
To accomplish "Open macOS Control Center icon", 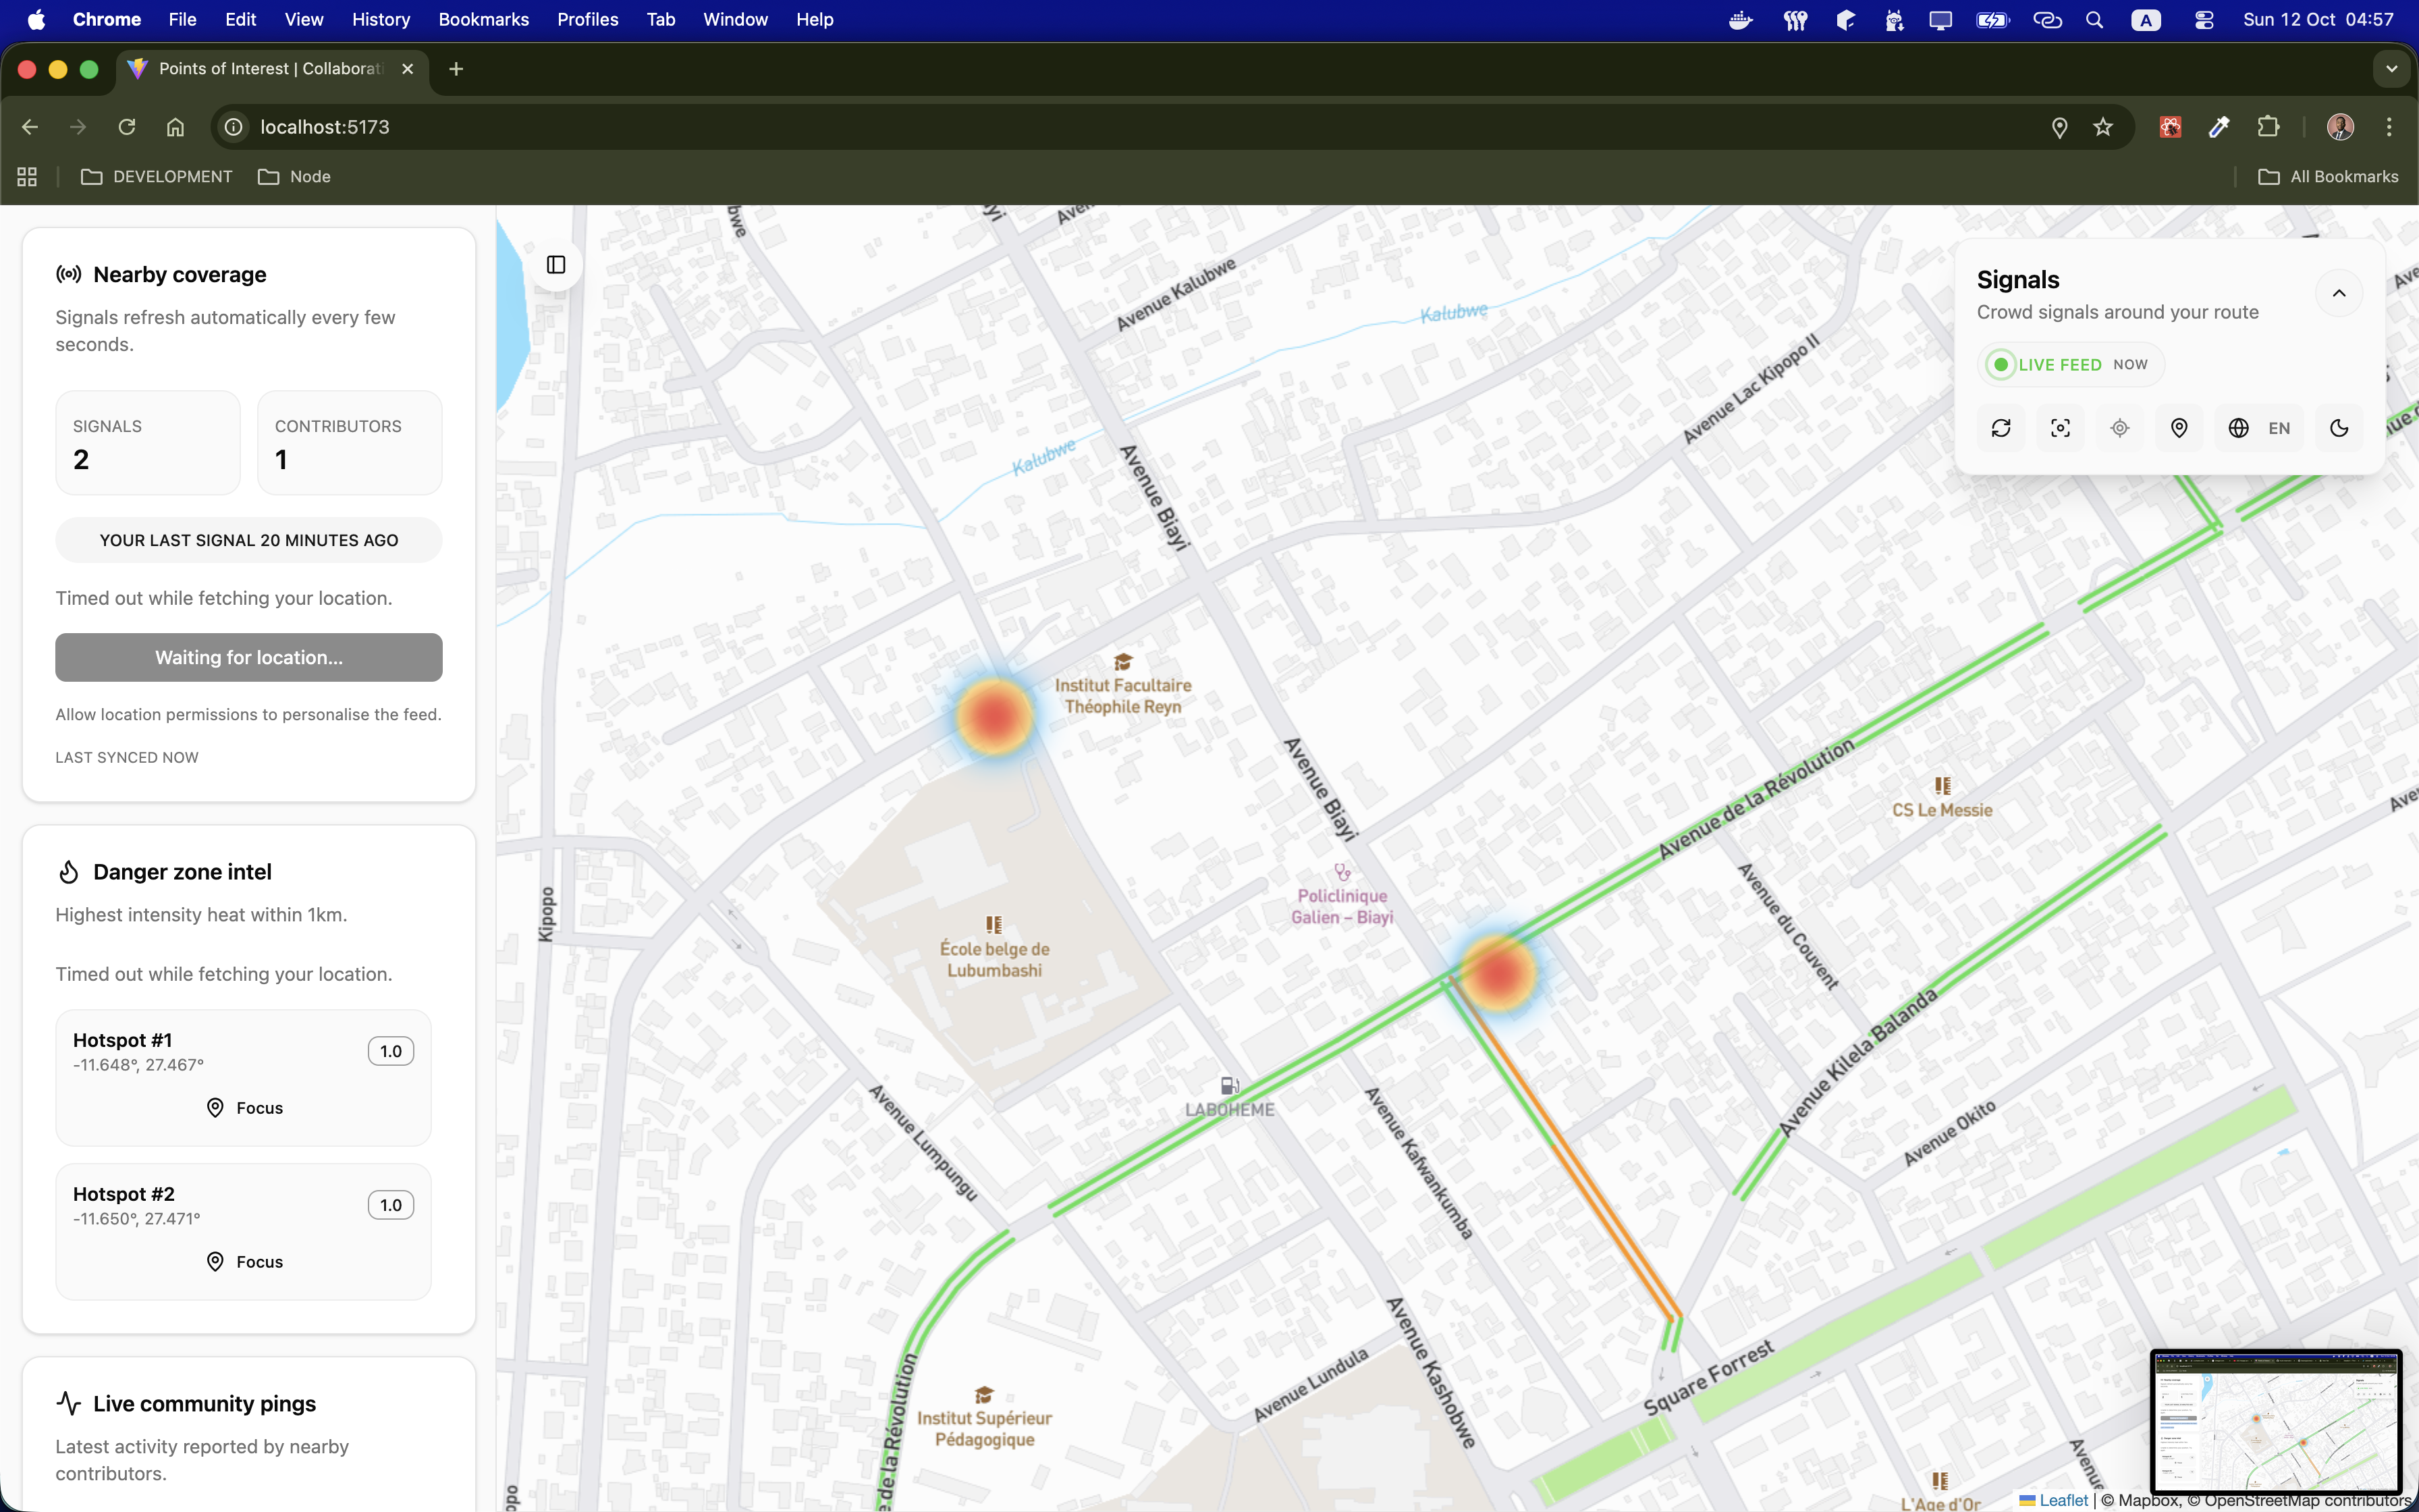I will point(2203,19).
